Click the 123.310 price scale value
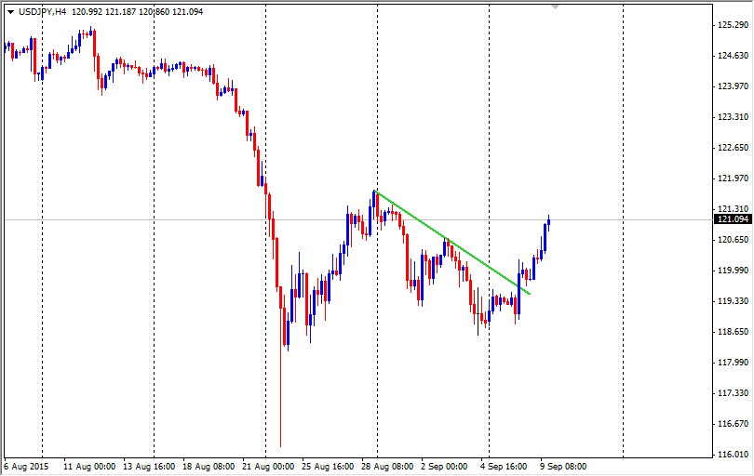Image resolution: width=754 pixels, height=476 pixels. [733, 117]
